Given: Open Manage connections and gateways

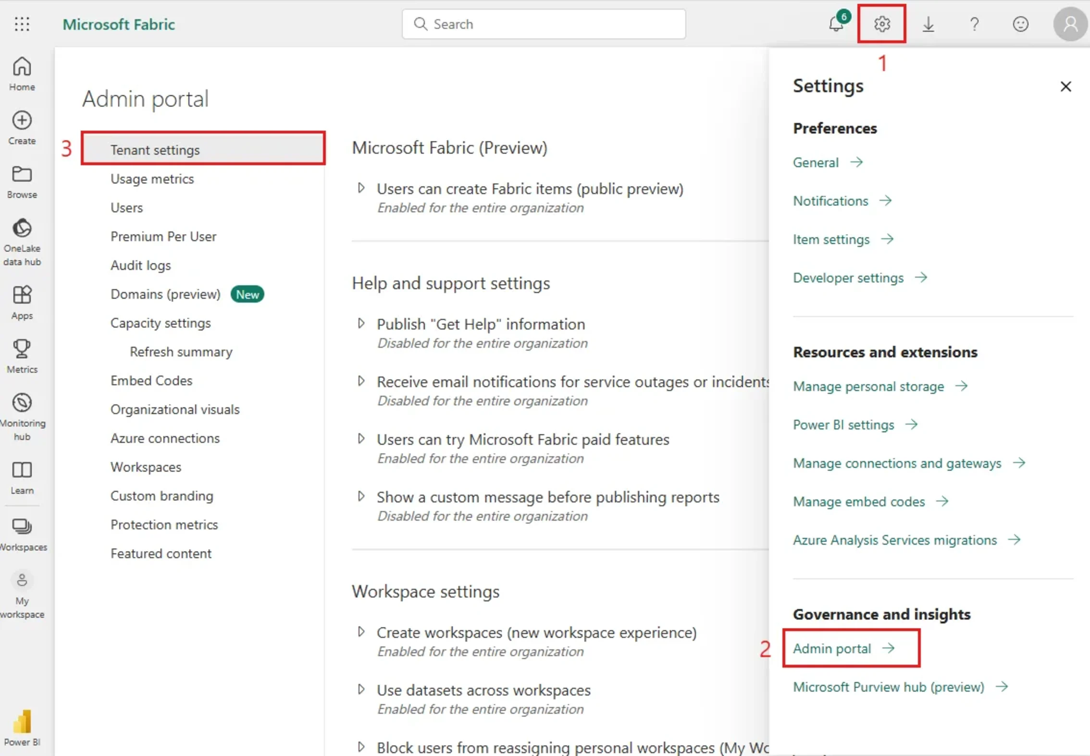Looking at the screenshot, I should click(x=897, y=463).
